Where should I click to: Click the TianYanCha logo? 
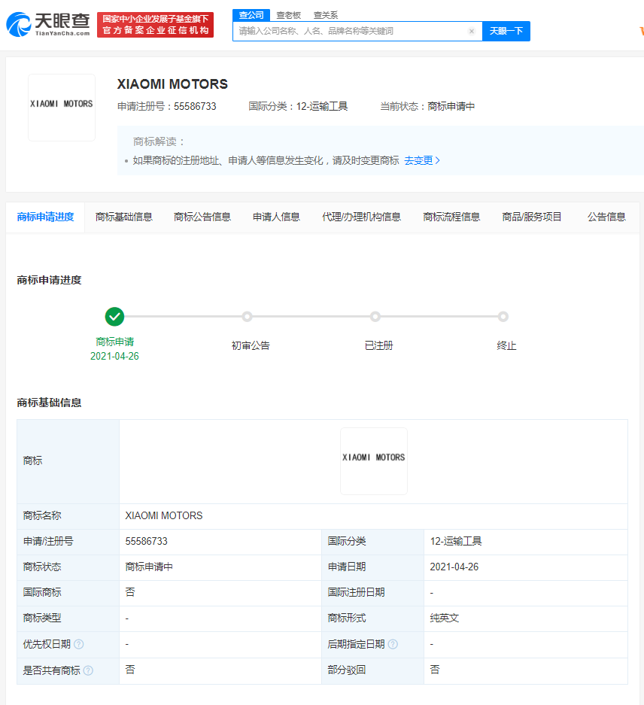pos(47,24)
